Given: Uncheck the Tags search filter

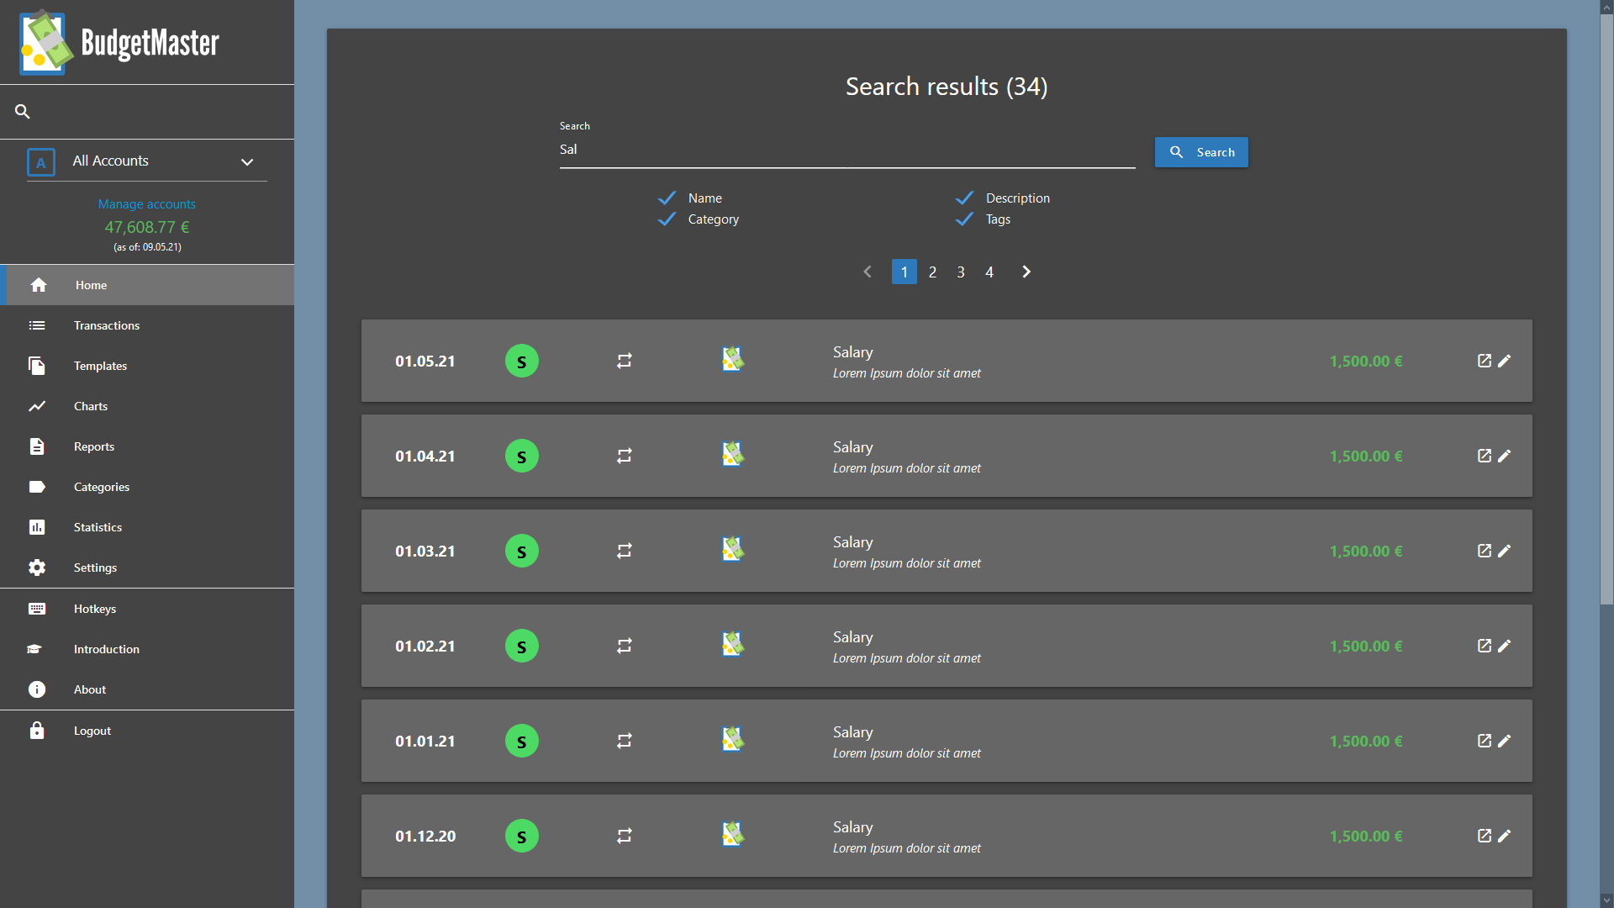Looking at the screenshot, I should point(965,219).
